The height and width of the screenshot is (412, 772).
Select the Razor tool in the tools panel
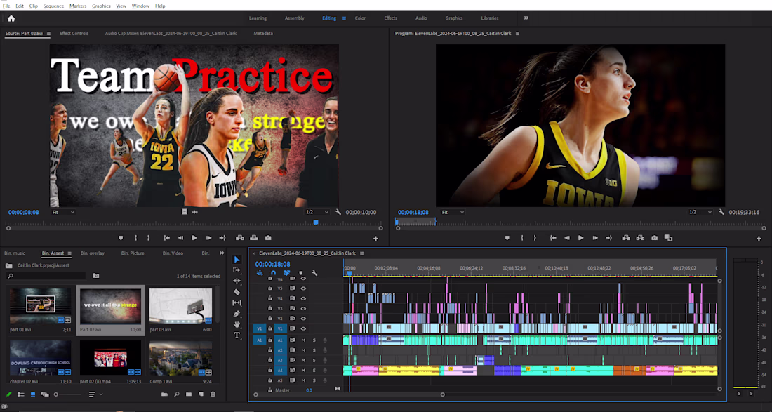[x=237, y=292]
